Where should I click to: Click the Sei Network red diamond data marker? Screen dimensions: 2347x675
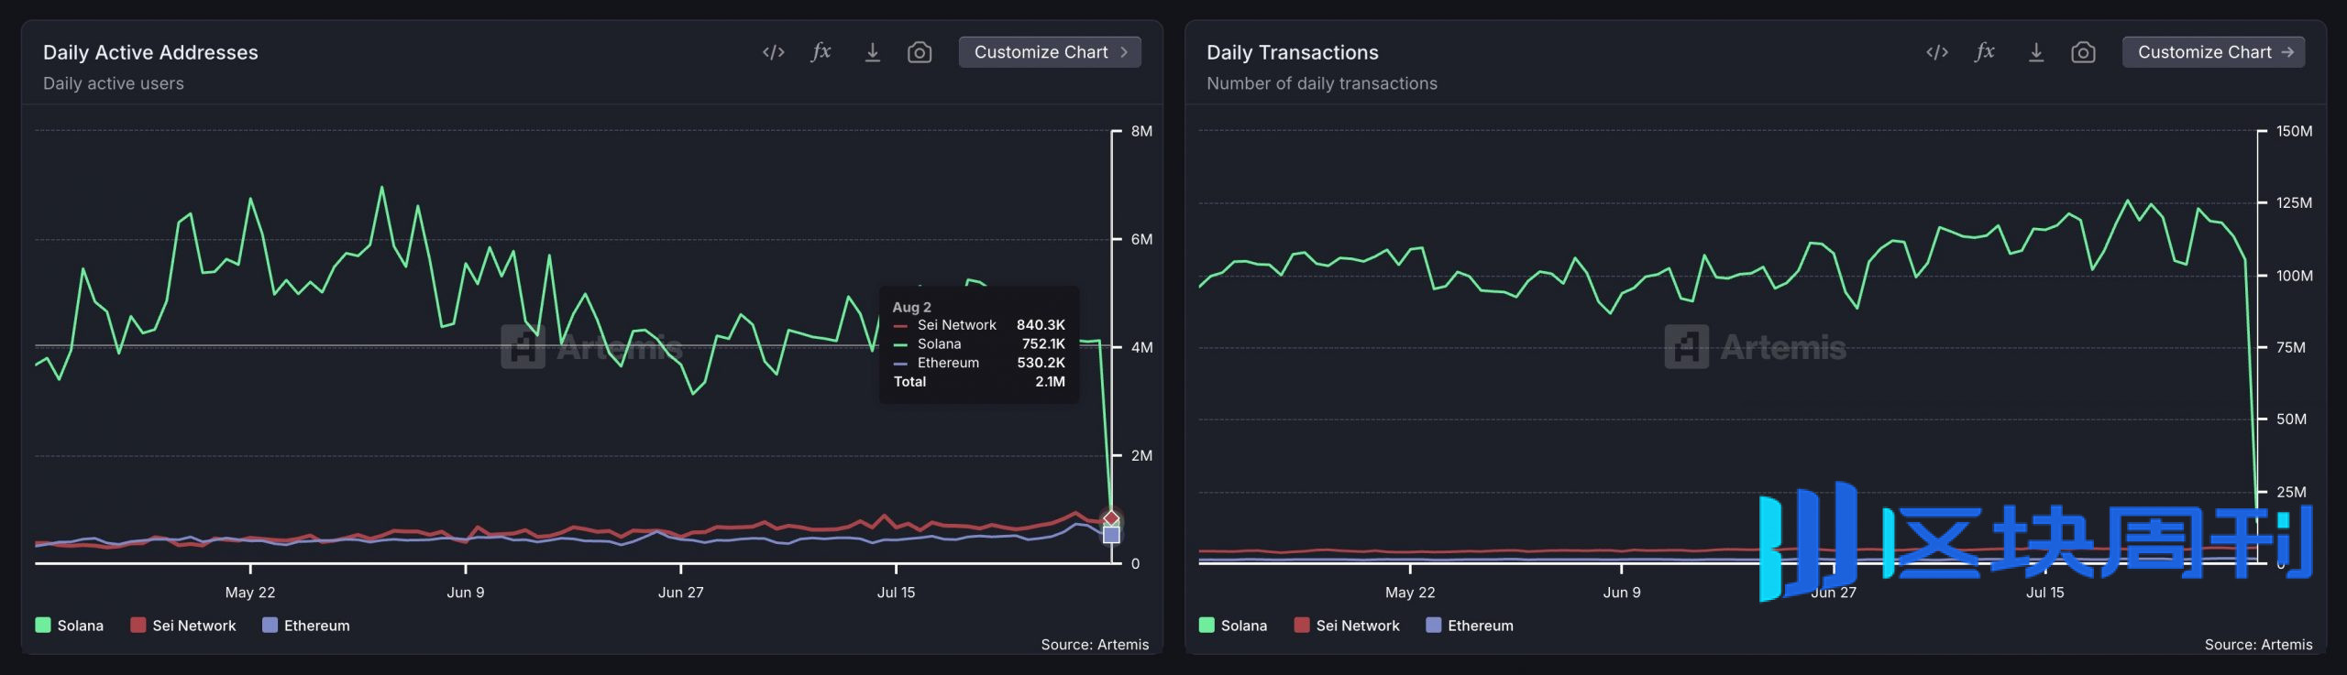click(1111, 518)
